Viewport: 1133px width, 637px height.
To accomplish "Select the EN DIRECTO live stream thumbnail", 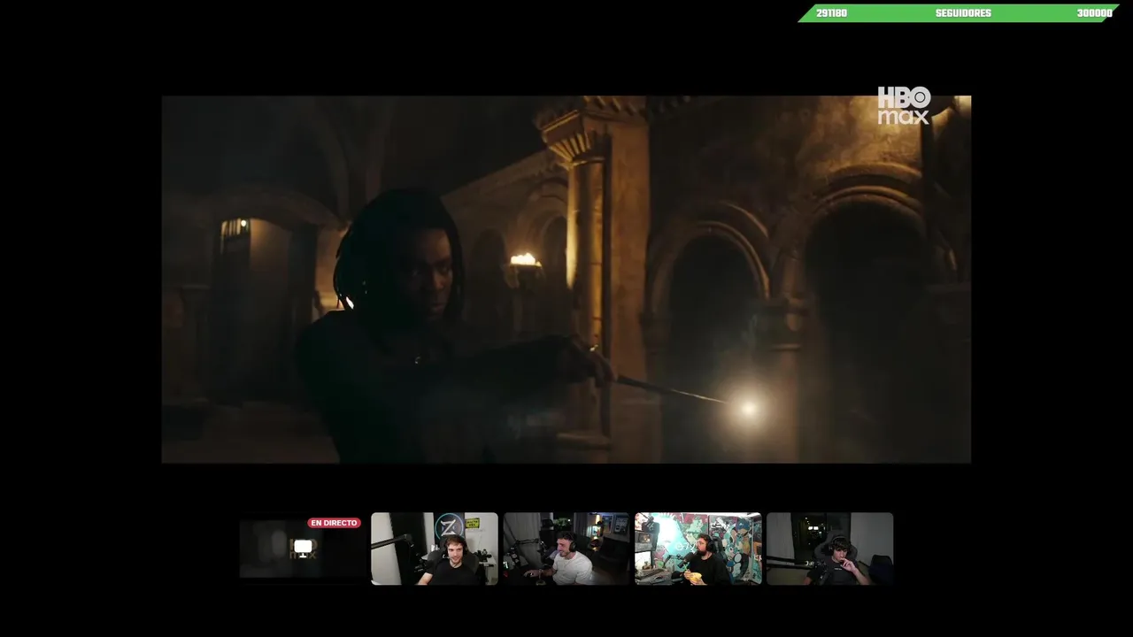I will coord(302,549).
